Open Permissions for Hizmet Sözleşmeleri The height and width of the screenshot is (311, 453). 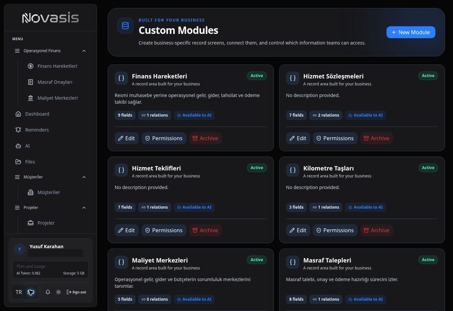tap(335, 138)
